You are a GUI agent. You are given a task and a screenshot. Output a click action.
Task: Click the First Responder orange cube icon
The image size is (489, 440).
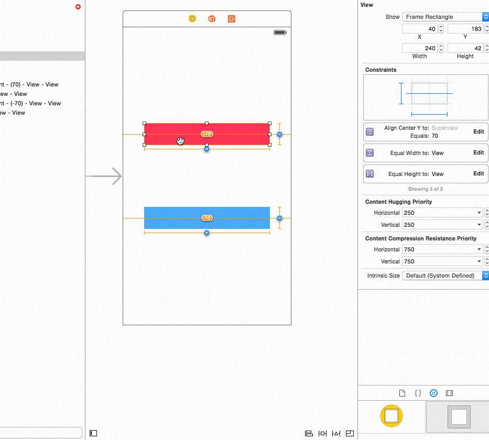point(212,19)
